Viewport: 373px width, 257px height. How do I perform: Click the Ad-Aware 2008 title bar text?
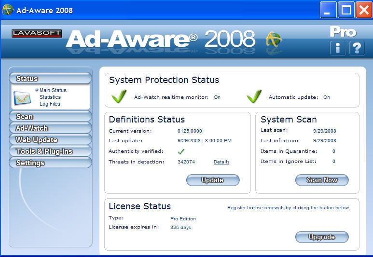pyautogui.click(x=44, y=10)
